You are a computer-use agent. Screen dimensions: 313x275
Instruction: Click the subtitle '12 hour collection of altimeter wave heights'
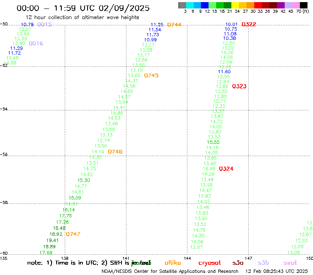pyautogui.click(x=82, y=17)
